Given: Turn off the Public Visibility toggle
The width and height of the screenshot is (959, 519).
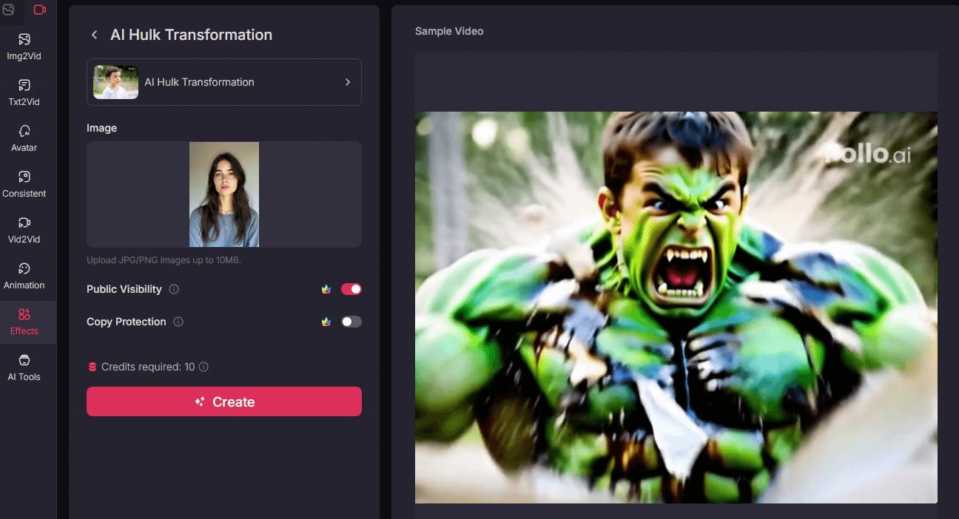Looking at the screenshot, I should coord(351,289).
